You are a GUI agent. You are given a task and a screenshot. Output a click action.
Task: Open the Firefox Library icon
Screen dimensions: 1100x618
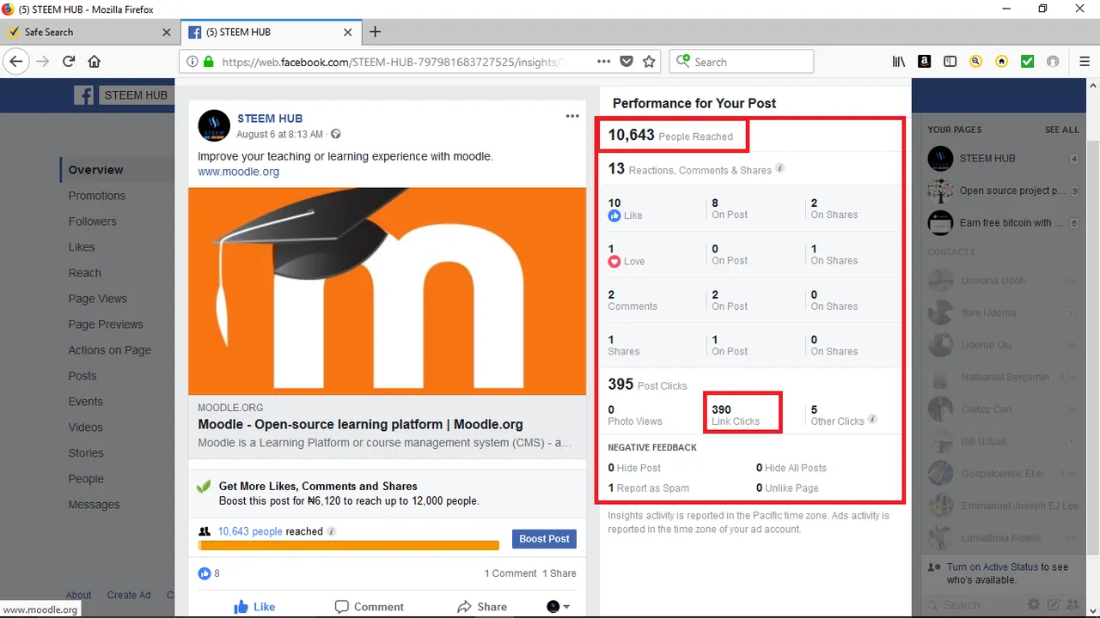899,62
